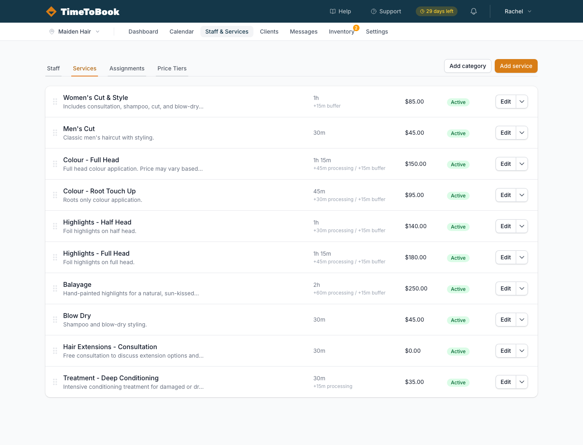The width and height of the screenshot is (583, 445).
Task: Click the clock icon in the trial countdown badge
Action: pos(422,11)
